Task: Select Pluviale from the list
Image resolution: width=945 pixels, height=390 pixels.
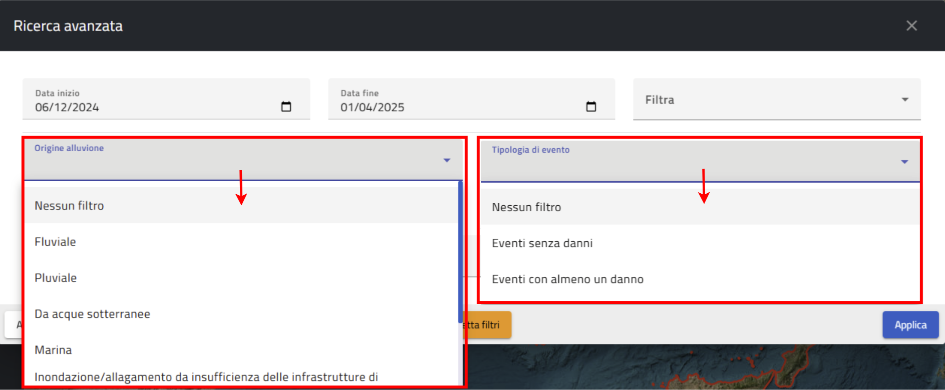Action: point(56,278)
